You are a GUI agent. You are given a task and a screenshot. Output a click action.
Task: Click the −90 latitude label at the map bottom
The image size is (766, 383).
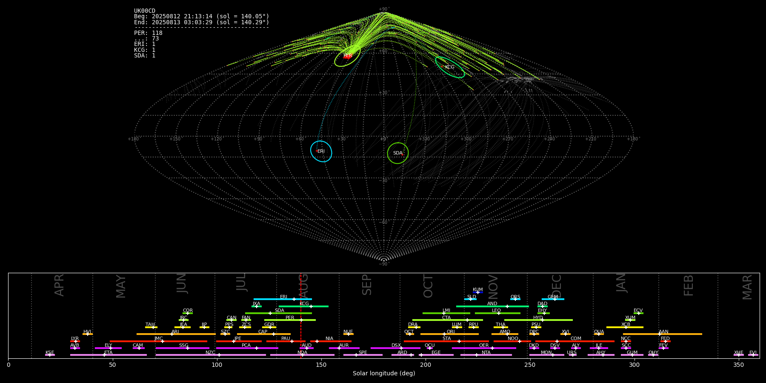click(383, 264)
